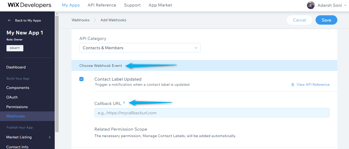Select the My Apps navigation item
Viewport: 349px width, 149px height.
(x=71, y=5)
